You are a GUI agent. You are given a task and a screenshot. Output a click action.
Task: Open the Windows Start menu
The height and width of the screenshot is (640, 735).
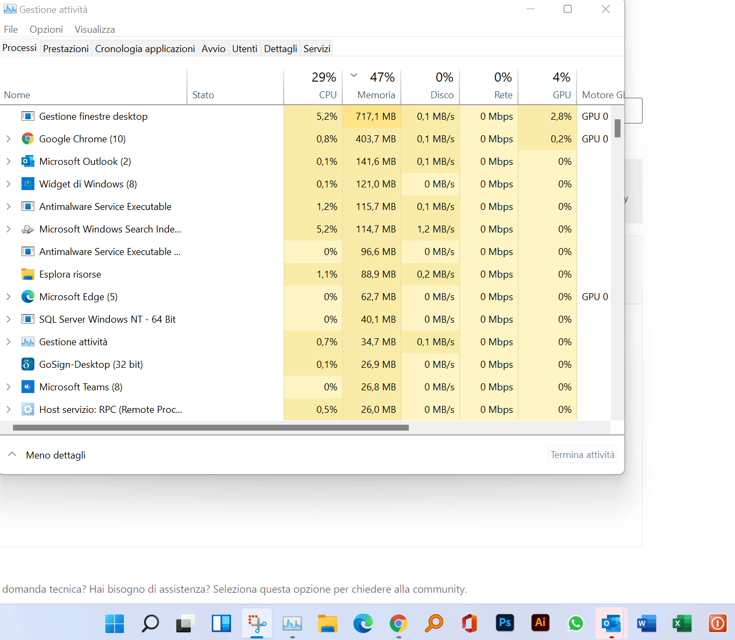coord(114,623)
